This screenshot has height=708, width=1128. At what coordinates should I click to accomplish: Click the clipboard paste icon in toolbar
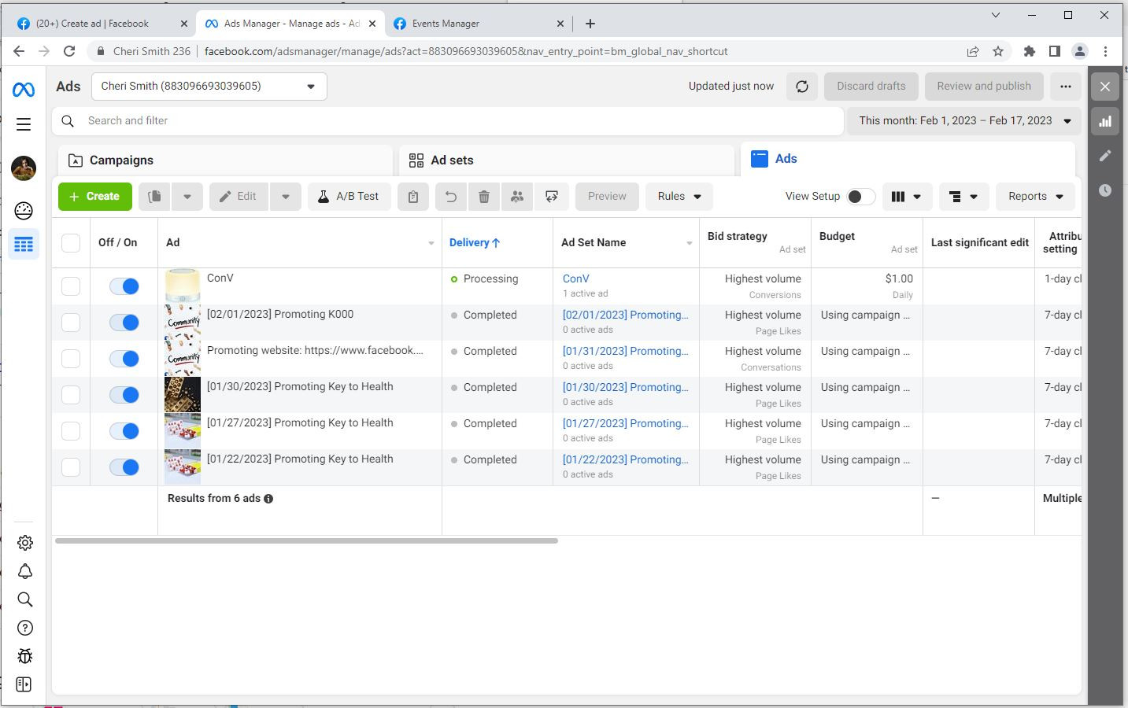[413, 197]
